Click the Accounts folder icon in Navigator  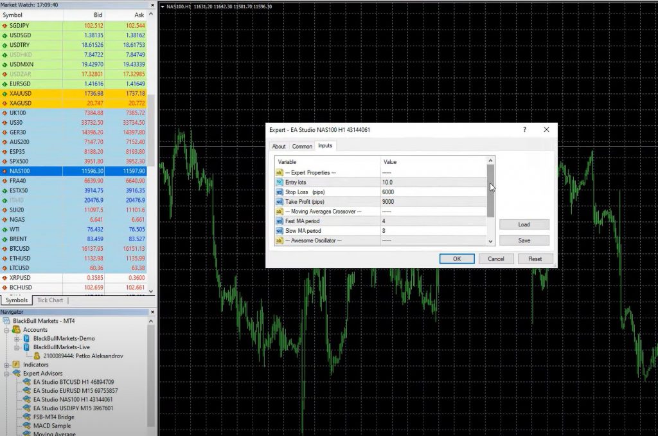tap(16, 329)
